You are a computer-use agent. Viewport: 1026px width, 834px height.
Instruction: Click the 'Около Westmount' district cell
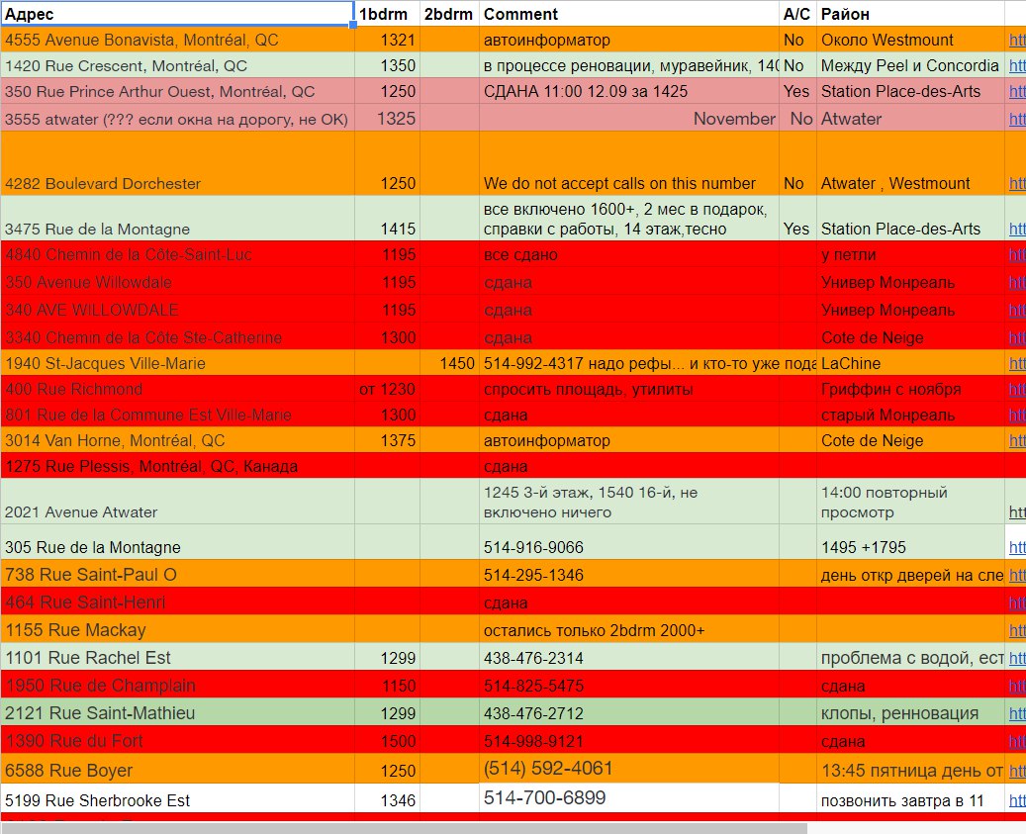(x=910, y=40)
